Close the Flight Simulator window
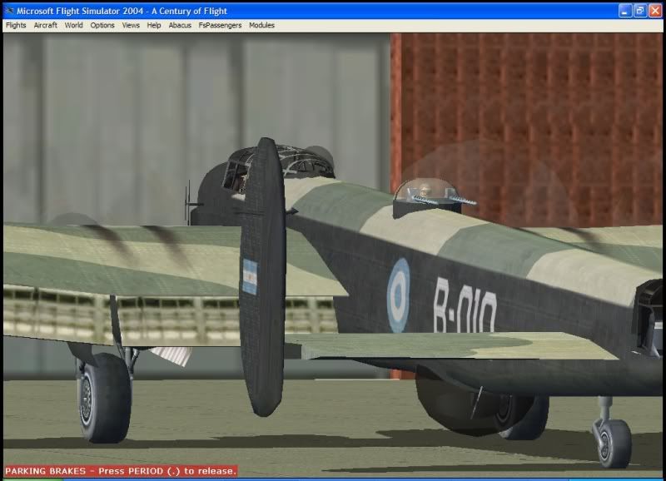This screenshot has width=666, height=481. point(655,11)
